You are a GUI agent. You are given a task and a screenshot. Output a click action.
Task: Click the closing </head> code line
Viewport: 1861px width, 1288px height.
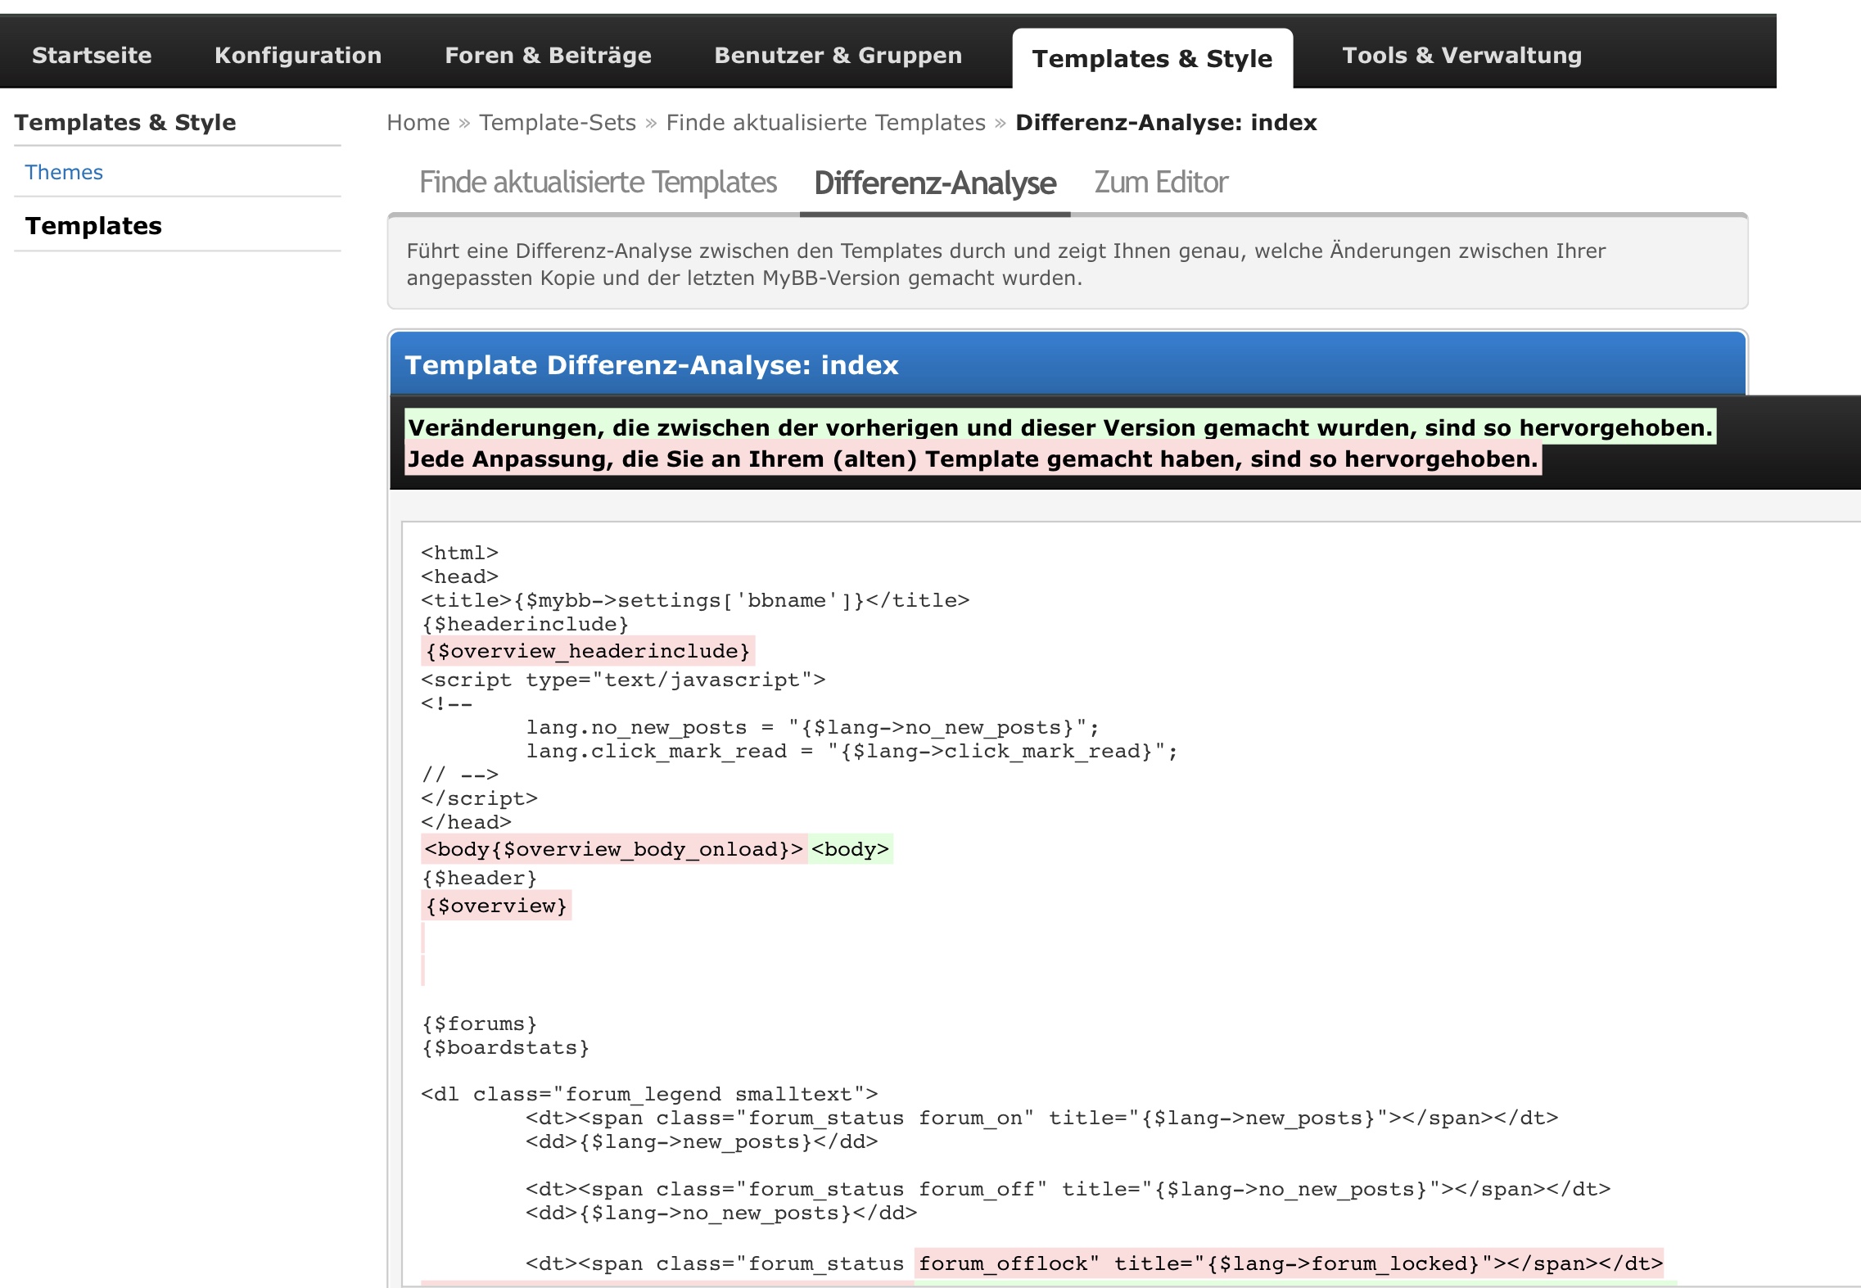coord(466,822)
